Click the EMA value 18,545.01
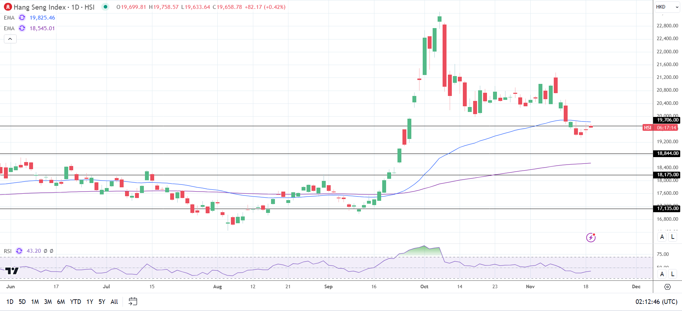 42,28
